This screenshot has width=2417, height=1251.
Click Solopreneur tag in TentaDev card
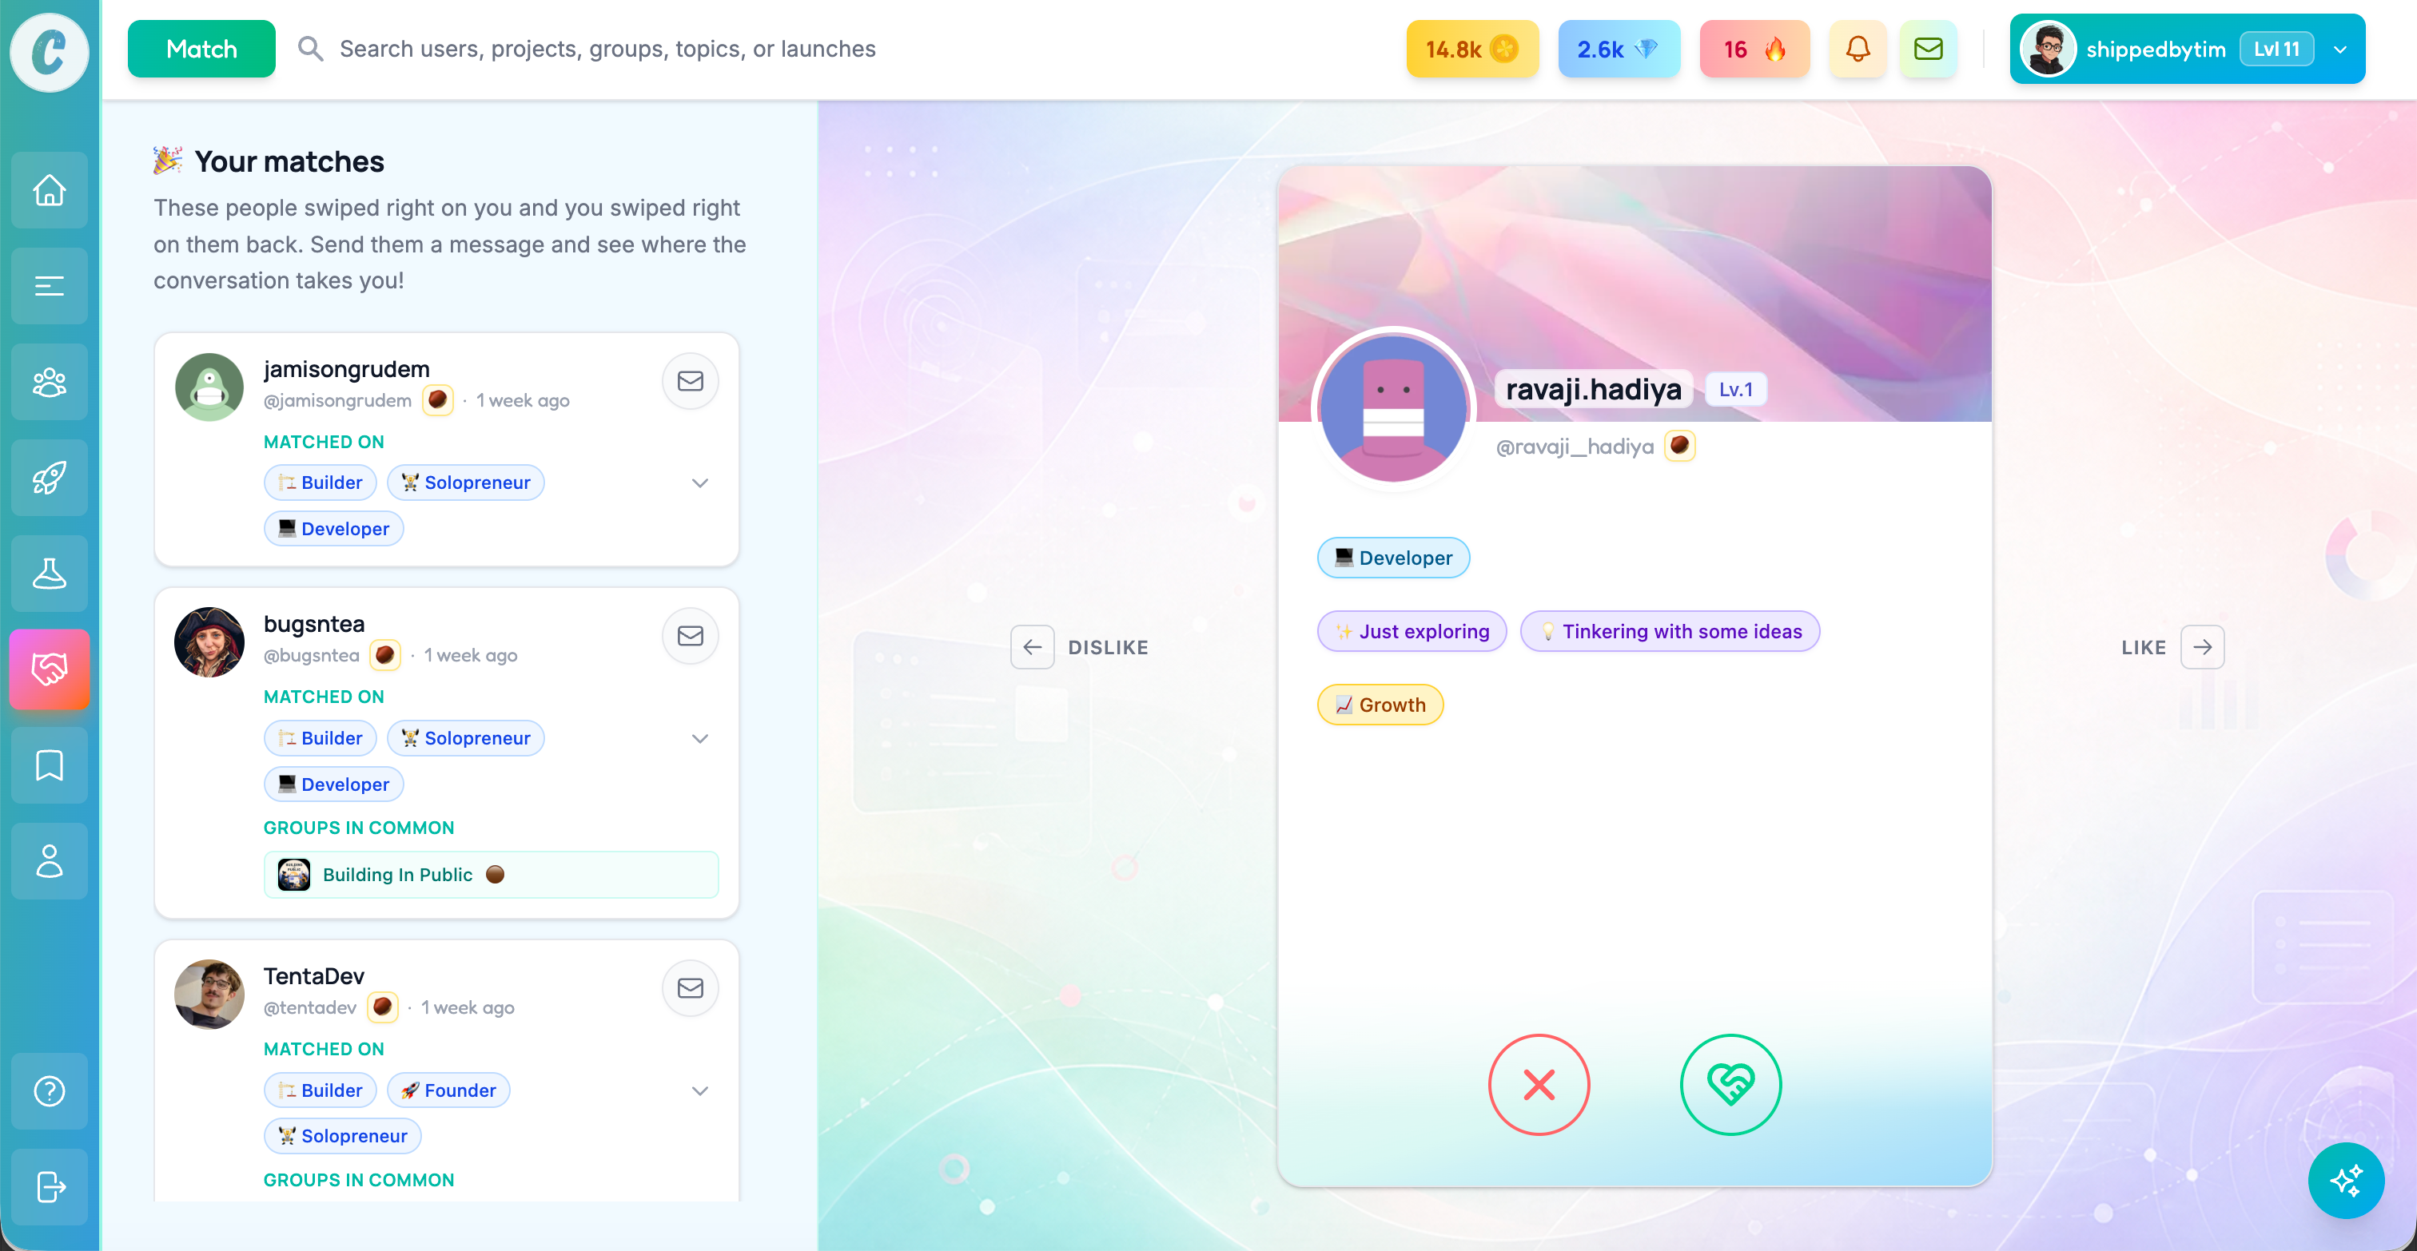[341, 1136]
